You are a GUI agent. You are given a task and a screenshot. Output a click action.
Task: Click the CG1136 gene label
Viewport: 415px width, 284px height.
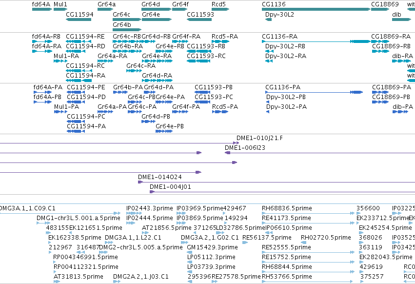[274, 4]
